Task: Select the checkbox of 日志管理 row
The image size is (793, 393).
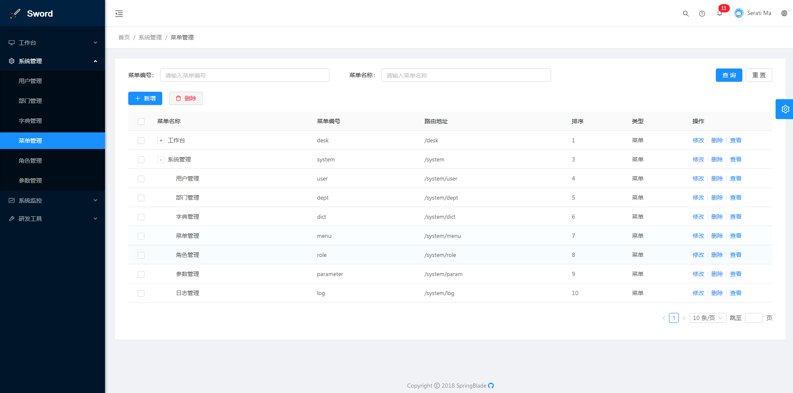Action: coord(141,293)
